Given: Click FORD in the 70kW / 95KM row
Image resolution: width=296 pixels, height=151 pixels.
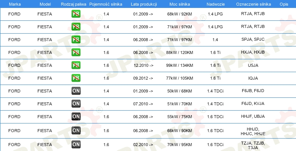Looking at the screenshot, I should pos(14,145).
